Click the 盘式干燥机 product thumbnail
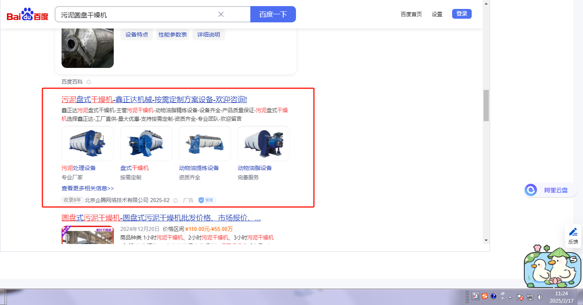This screenshot has width=583, height=305. tap(146, 144)
